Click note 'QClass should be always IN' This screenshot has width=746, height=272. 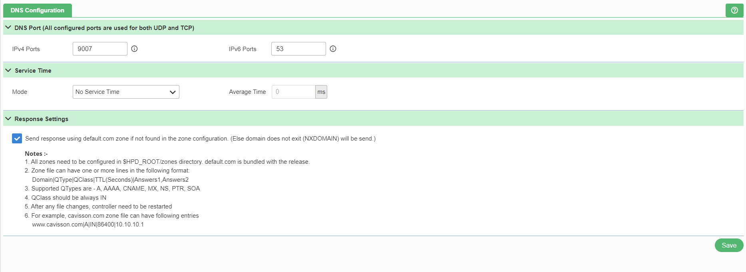coord(66,198)
